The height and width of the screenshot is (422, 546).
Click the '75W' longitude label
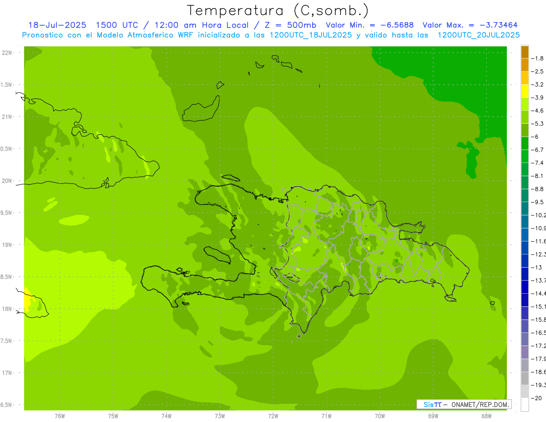(x=113, y=416)
